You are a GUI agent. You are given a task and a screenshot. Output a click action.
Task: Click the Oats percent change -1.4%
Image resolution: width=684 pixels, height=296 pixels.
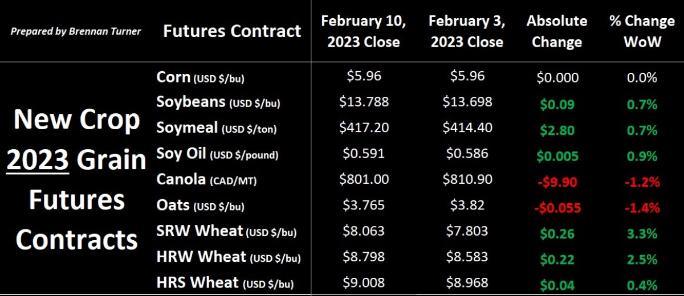tap(642, 208)
